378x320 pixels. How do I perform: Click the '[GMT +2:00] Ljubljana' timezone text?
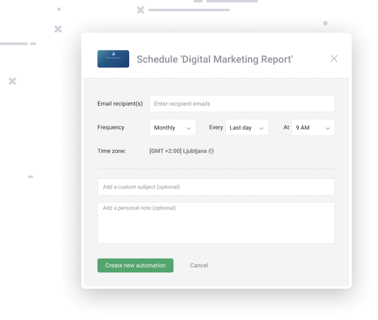(x=178, y=151)
